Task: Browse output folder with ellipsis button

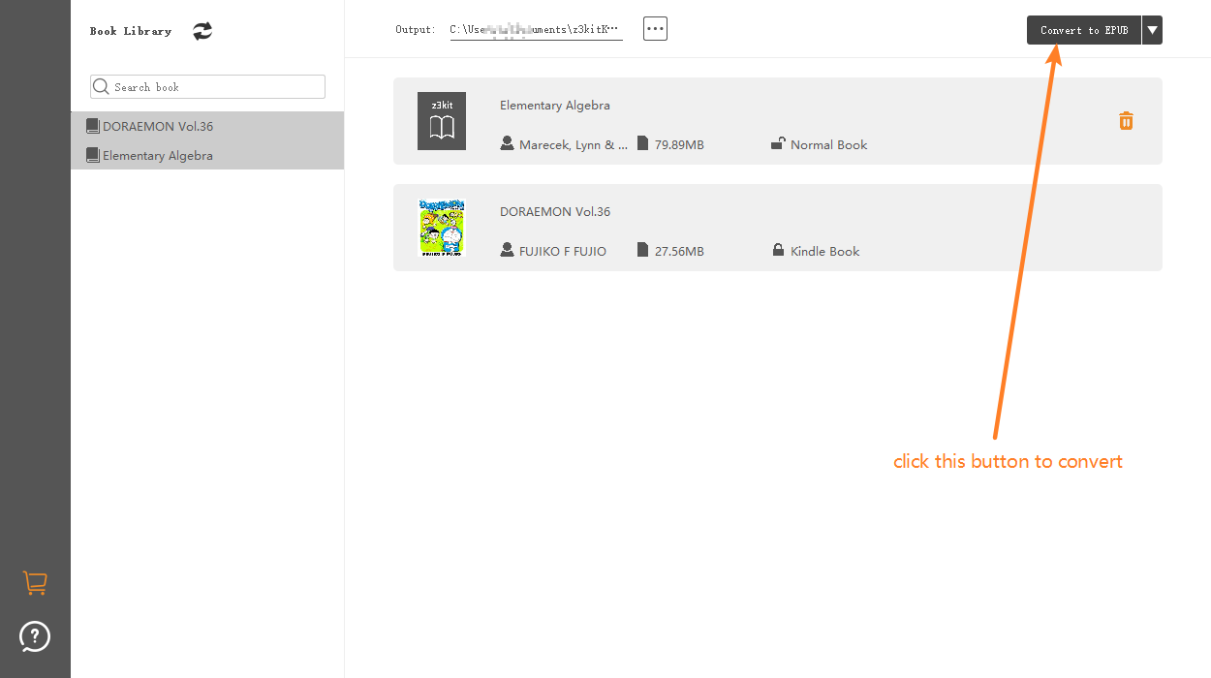Action: (x=655, y=29)
